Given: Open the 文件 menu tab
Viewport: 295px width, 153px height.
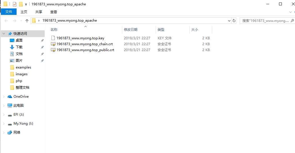Looking at the screenshot, I should [9, 12].
